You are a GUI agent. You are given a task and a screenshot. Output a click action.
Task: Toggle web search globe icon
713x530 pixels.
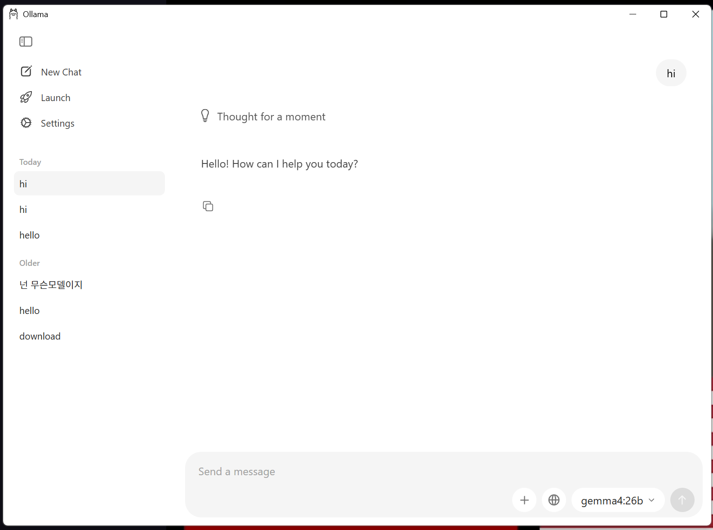coord(554,500)
